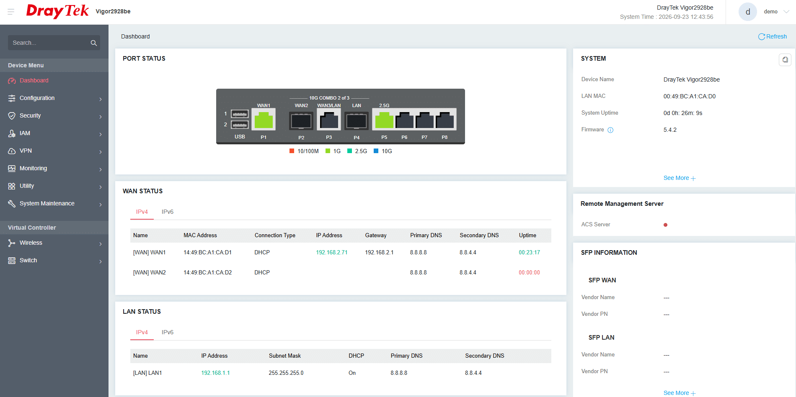Expand the Configuration menu chevron
Screen dimensions: 796x397
[x=101, y=99]
